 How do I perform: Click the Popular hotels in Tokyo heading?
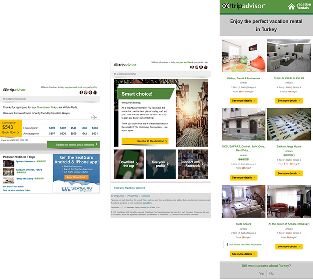coord(19,157)
